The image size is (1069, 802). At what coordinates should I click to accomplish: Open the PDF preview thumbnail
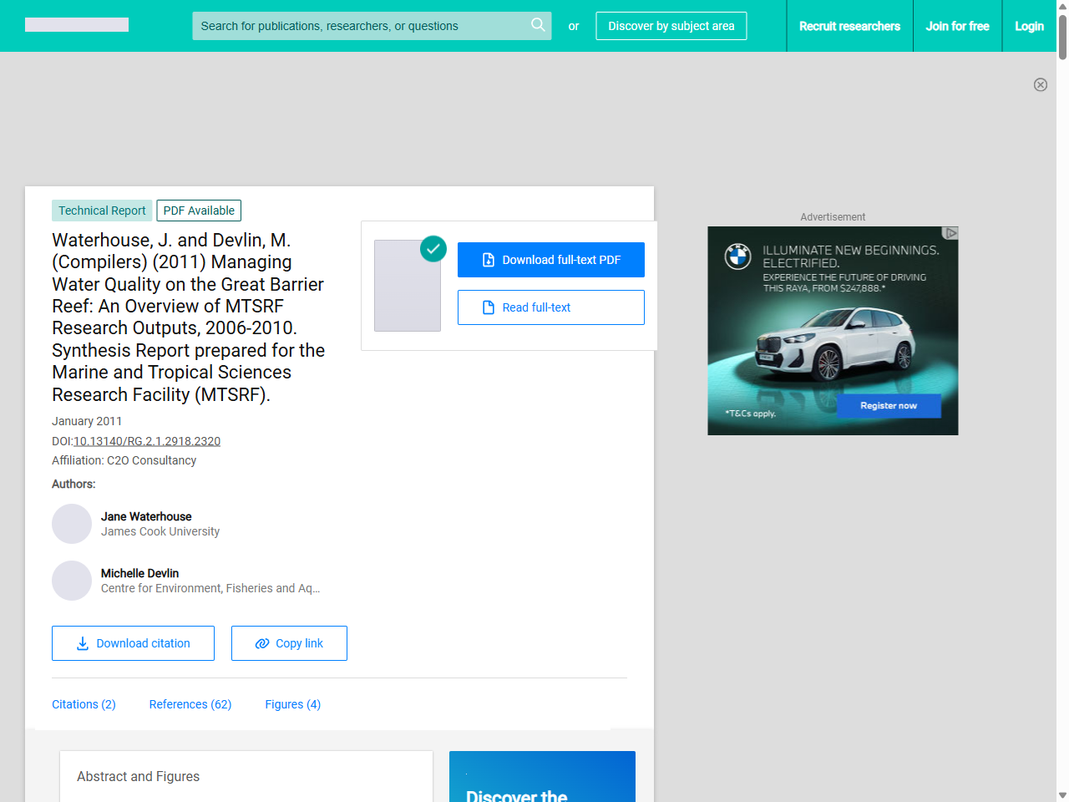pos(408,286)
